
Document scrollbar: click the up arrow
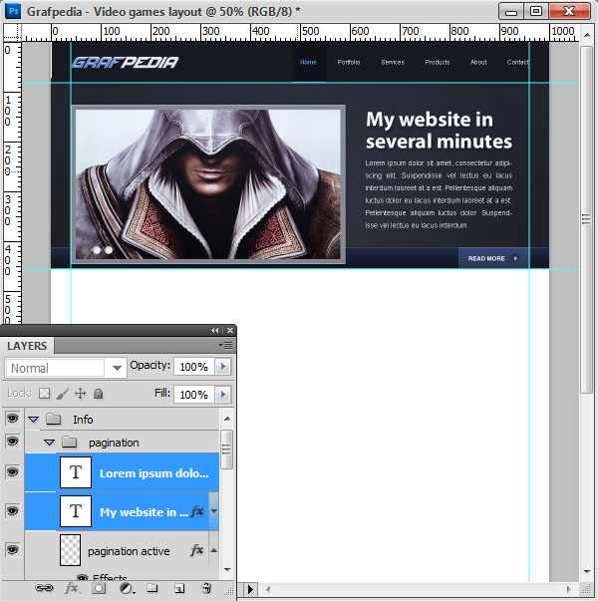point(587,35)
